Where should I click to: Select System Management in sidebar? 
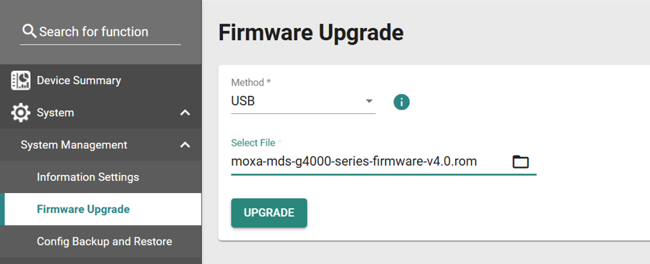coord(74,145)
